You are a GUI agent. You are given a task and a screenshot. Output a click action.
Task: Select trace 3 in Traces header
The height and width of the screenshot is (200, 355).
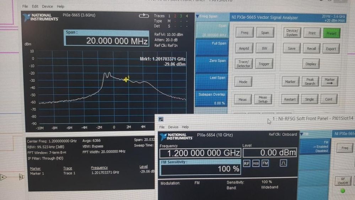(181, 16)
